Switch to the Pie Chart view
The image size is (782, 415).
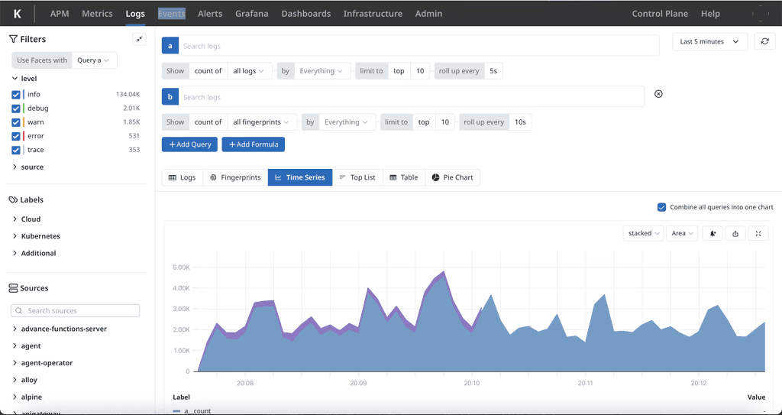pyautogui.click(x=452, y=177)
